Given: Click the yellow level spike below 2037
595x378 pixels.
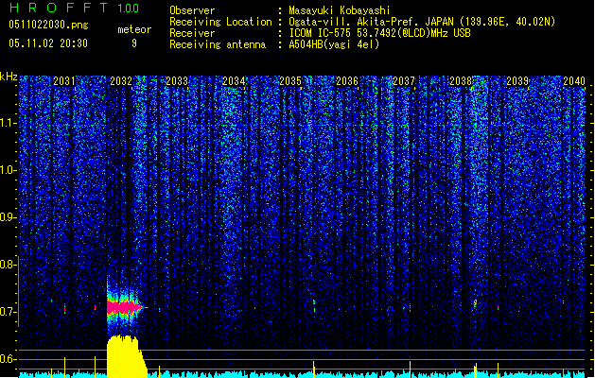Looking at the screenshot, I should coord(410,369).
